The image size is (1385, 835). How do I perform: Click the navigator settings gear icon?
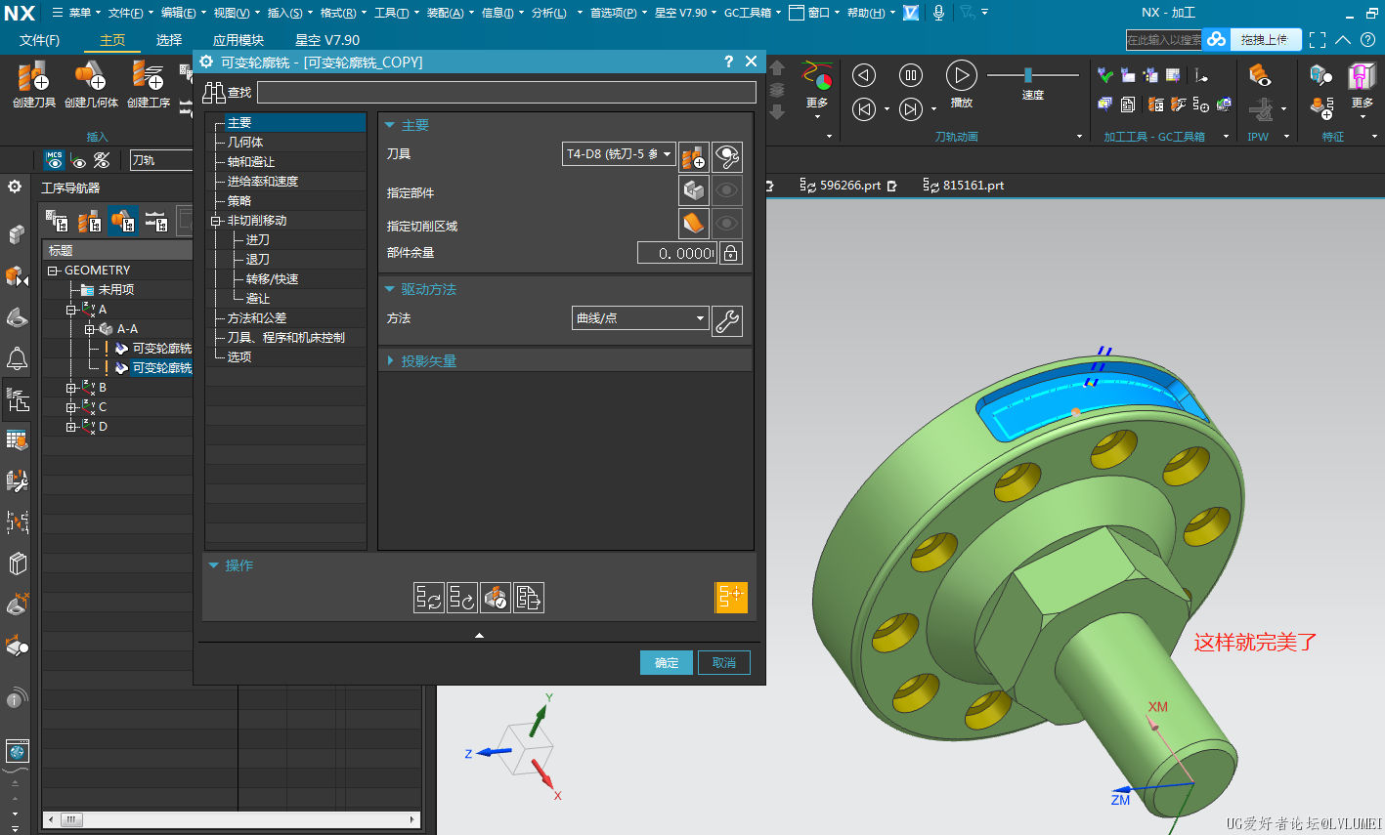click(x=15, y=187)
